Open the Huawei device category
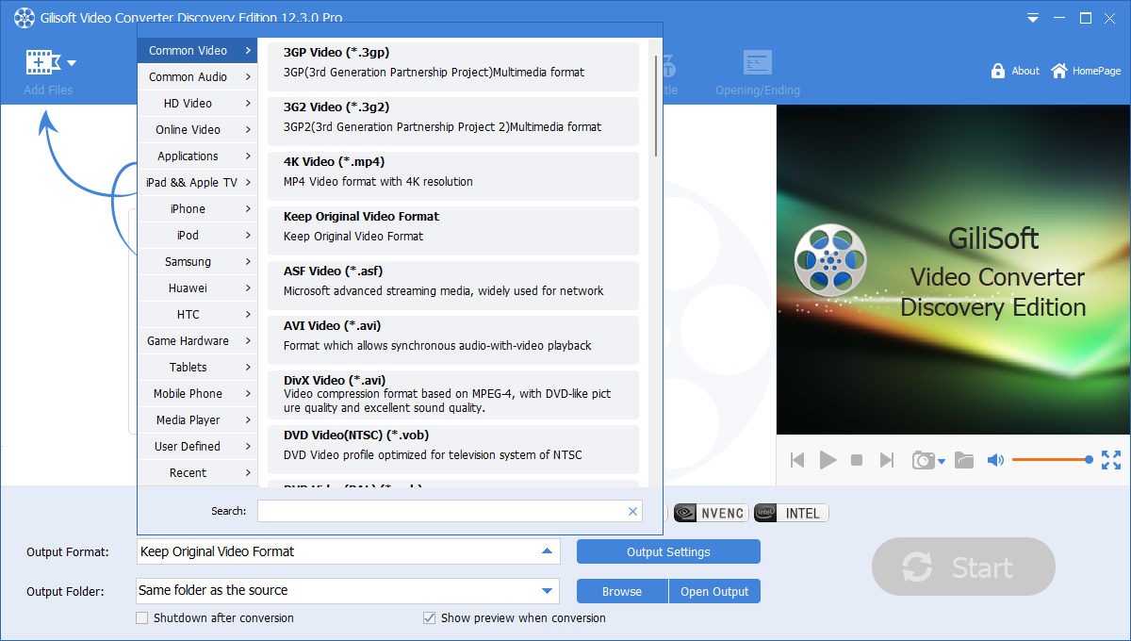 click(x=198, y=288)
